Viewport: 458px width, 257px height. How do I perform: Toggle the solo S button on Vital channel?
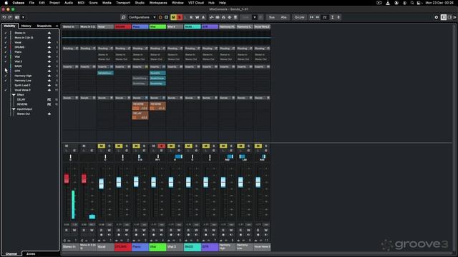(x=162, y=146)
